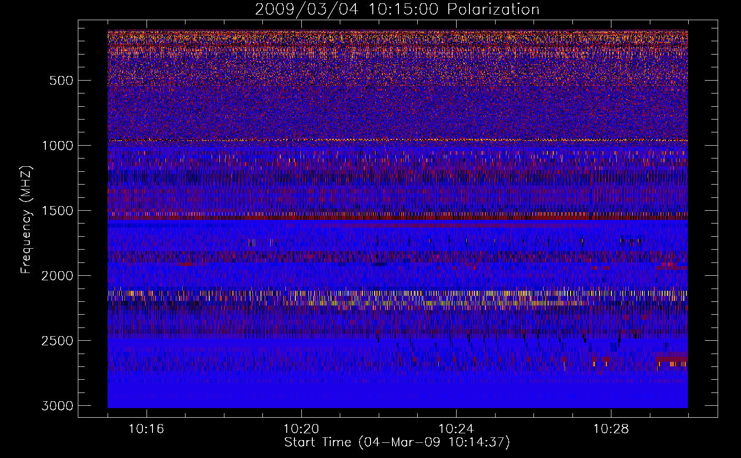Screen dimensions: 741x458
Task: Click the 1500 frequency tick label
Action: coord(57,211)
